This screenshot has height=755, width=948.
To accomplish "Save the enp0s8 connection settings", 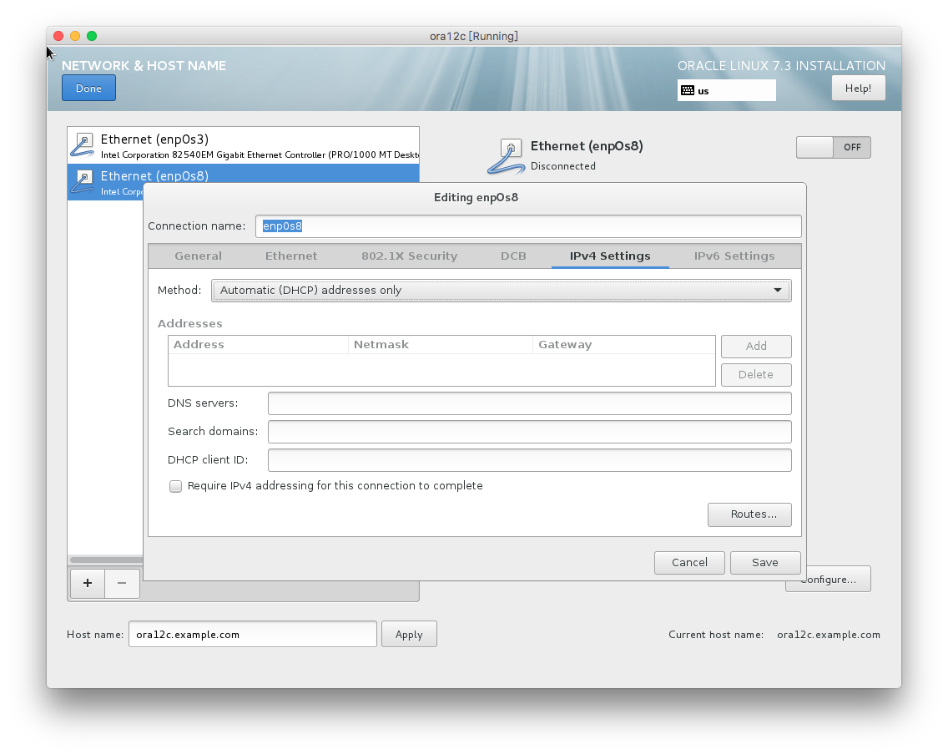I will pos(764,563).
